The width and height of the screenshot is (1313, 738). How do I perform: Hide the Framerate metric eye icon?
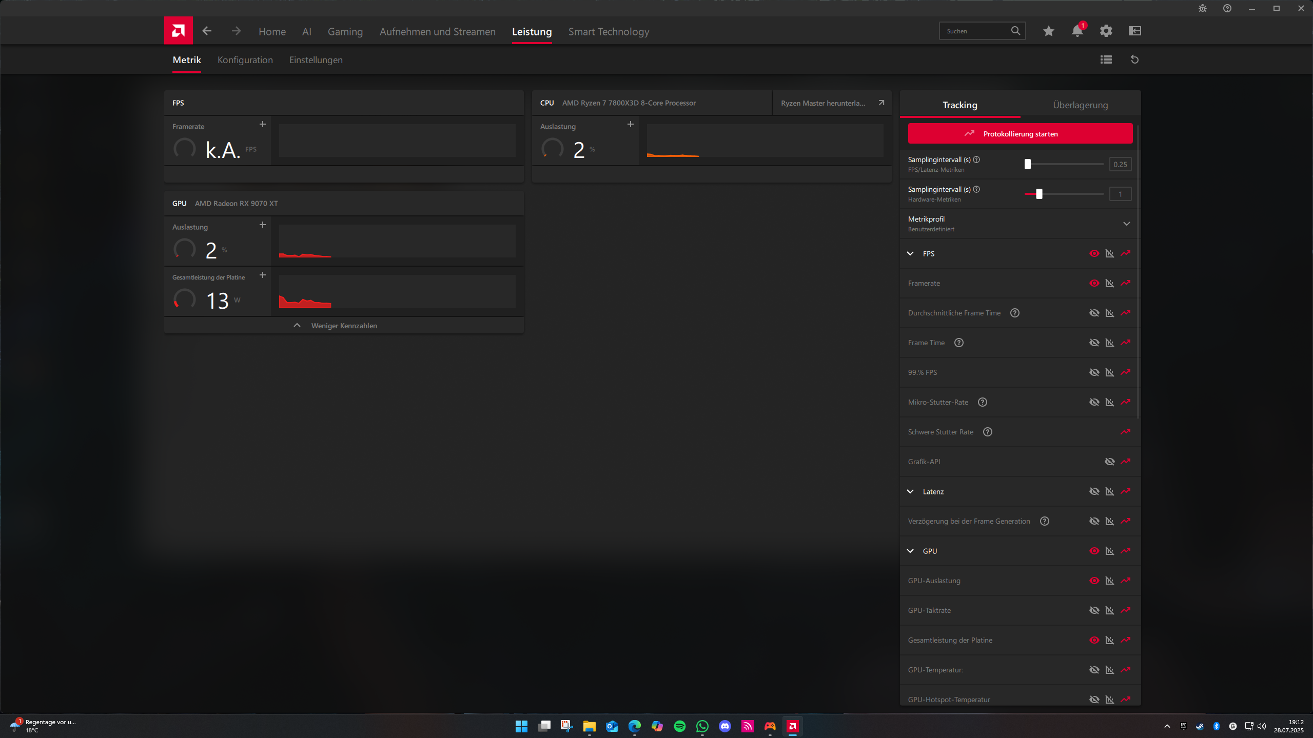pyautogui.click(x=1094, y=283)
